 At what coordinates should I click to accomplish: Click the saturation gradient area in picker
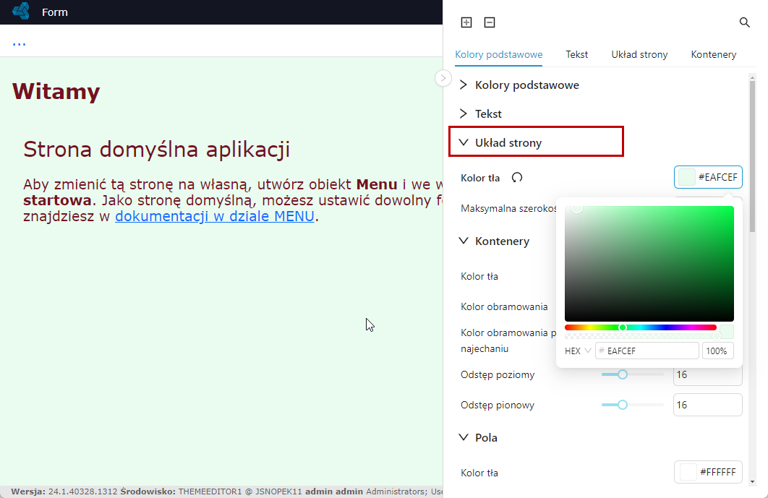coord(649,263)
